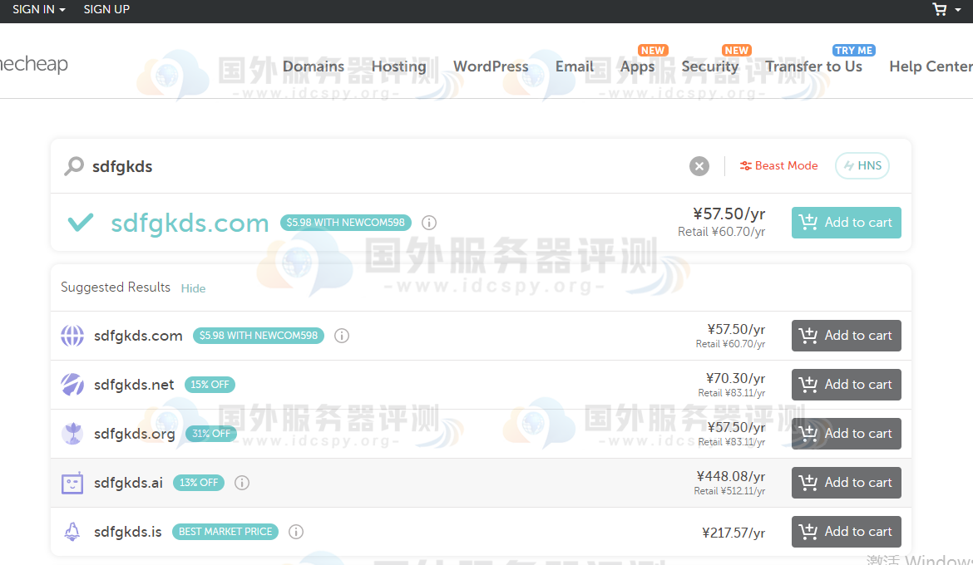Open the Transfer to Us menu

813,66
